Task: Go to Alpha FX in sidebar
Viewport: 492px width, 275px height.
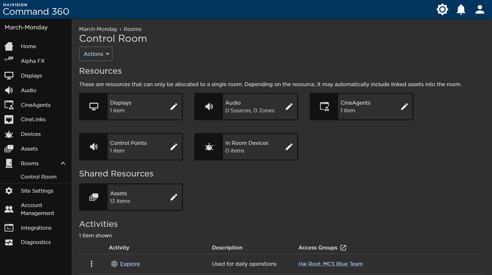Action: click(x=33, y=61)
